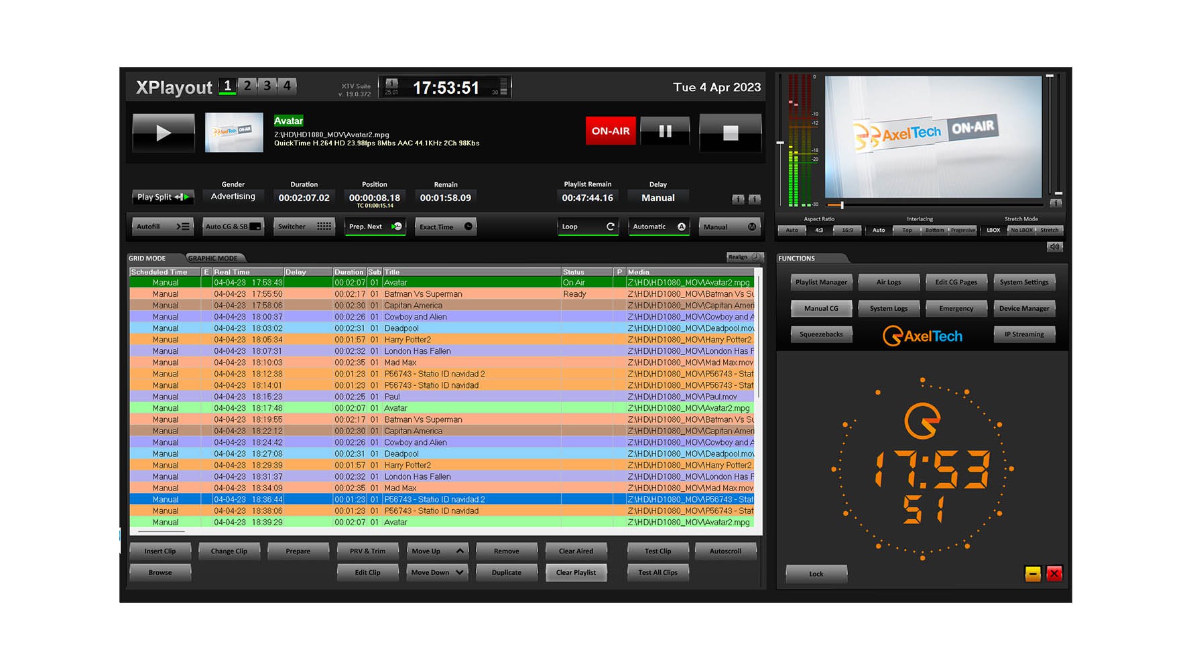Screen dimensions: 1191x670
Task: Enable Exact Time mode
Action: [x=446, y=226]
